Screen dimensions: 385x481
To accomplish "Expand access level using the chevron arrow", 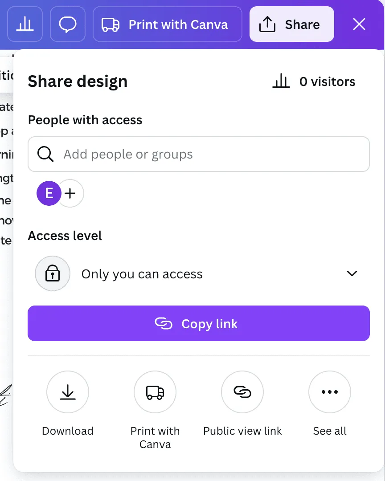I will [x=352, y=273].
